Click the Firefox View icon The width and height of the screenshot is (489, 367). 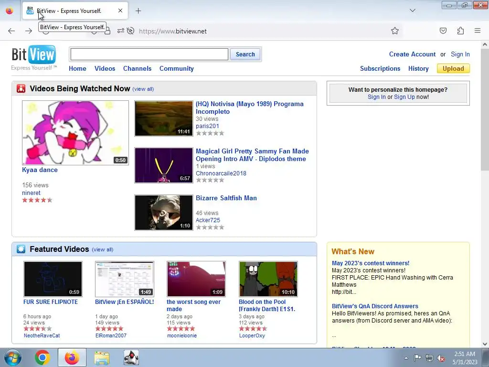click(x=10, y=11)
